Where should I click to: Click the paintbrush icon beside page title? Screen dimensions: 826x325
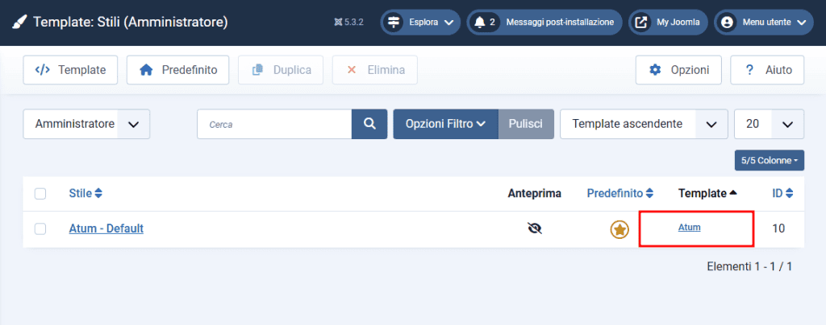17,22
